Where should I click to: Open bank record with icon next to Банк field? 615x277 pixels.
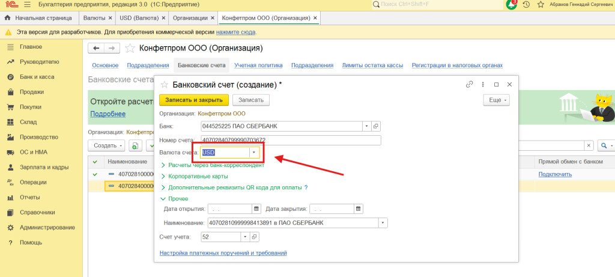[376, 126]
